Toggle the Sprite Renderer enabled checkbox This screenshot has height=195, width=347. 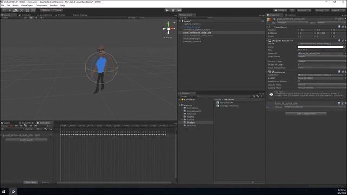[273, 41]
